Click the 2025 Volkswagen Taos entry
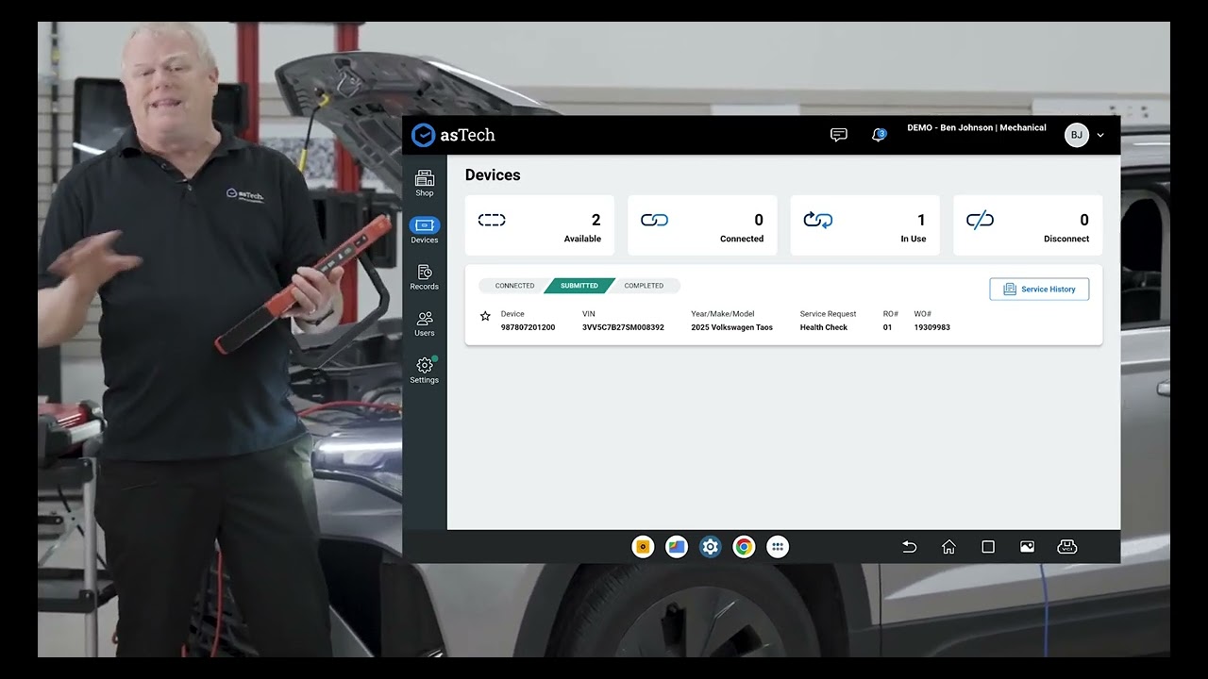Image resolution: width=1208 pixels, height=679 pixels. point(731,327)
